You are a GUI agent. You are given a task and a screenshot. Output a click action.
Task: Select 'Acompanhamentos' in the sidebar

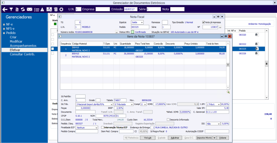point(23,46)
